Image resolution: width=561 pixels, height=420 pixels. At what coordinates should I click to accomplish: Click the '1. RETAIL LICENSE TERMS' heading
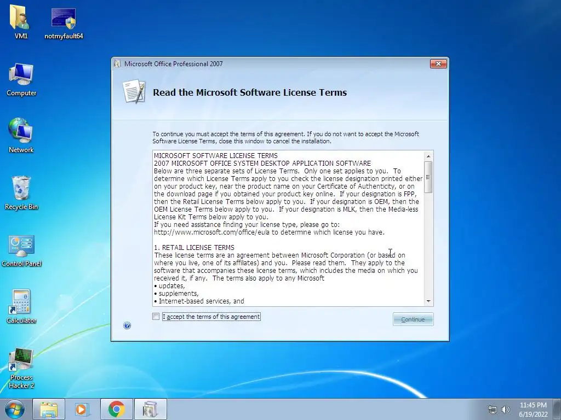[x=194, y=248]
